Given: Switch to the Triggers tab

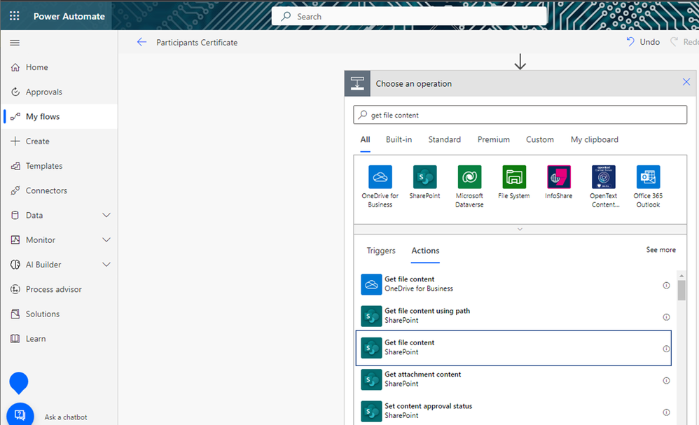Looking at the screenshot, I should point(381,251).
